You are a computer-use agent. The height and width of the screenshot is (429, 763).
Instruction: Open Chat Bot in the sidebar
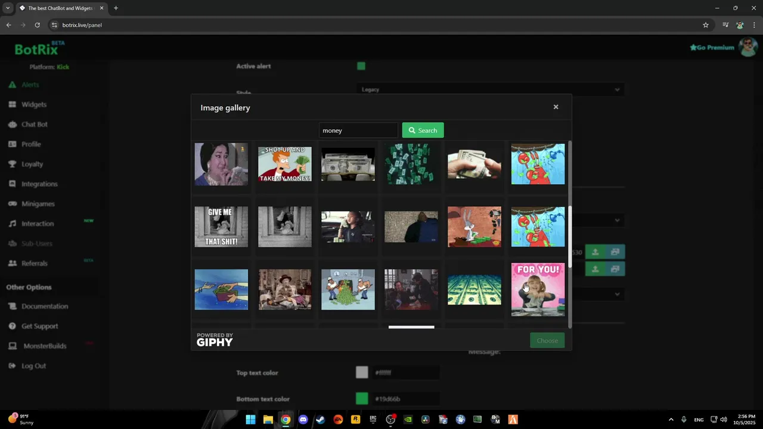[x=34, y=125]
